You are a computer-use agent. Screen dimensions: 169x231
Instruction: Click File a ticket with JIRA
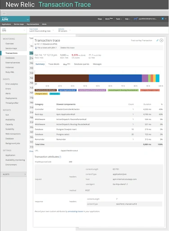point(47,48)
